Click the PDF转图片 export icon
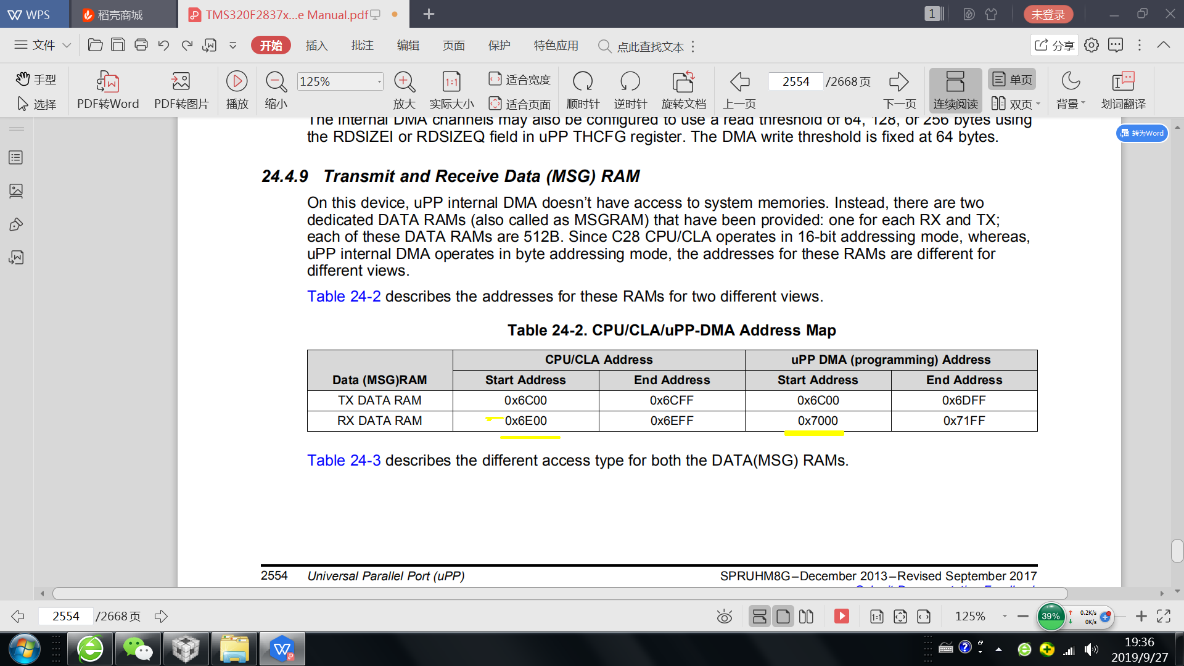 pyautogui.click(x=181, y=82)
